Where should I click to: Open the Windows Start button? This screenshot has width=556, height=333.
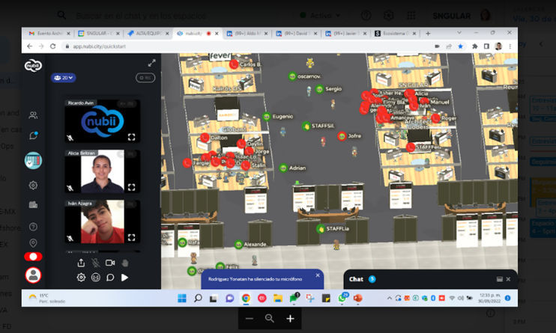tap(182, 299)
